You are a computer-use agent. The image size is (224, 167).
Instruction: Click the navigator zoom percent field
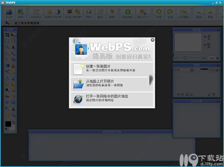(x=212, y=58)
